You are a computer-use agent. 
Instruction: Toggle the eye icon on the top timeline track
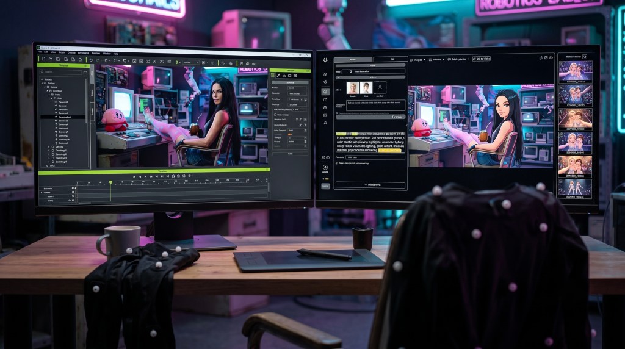[73, 188]
